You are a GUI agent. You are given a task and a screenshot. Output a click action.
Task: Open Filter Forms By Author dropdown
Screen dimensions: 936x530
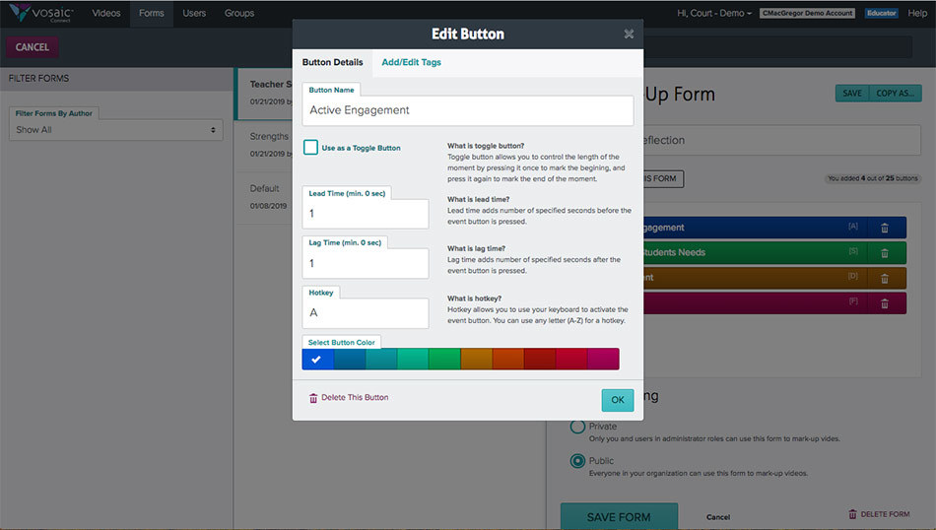116,129
